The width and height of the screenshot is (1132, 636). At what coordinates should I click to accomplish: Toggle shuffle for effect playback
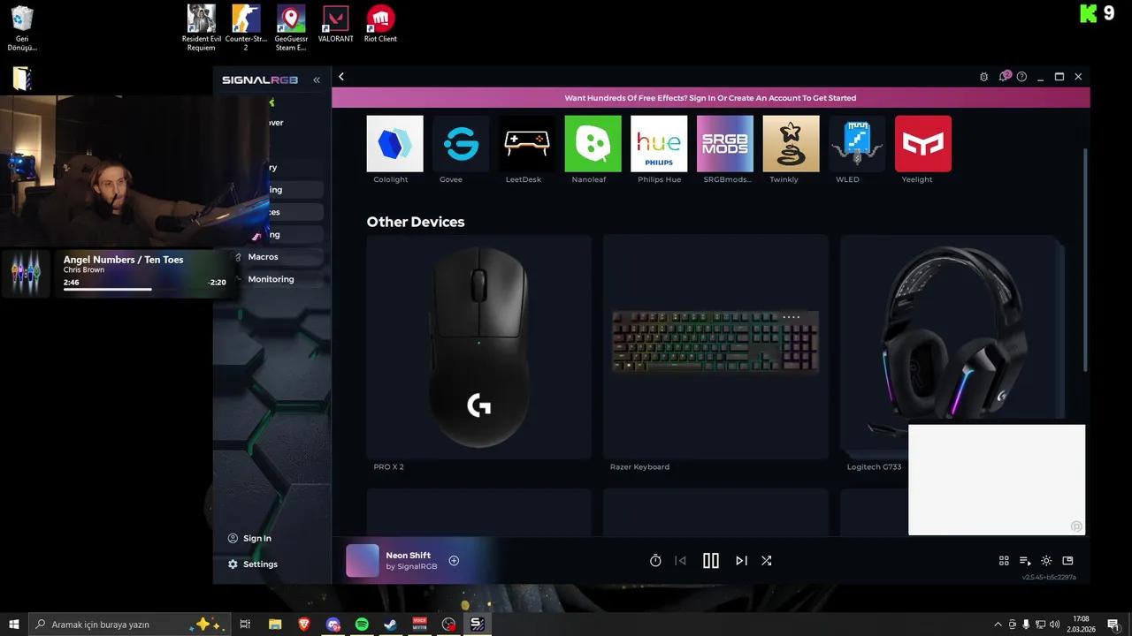pos(766,560)
